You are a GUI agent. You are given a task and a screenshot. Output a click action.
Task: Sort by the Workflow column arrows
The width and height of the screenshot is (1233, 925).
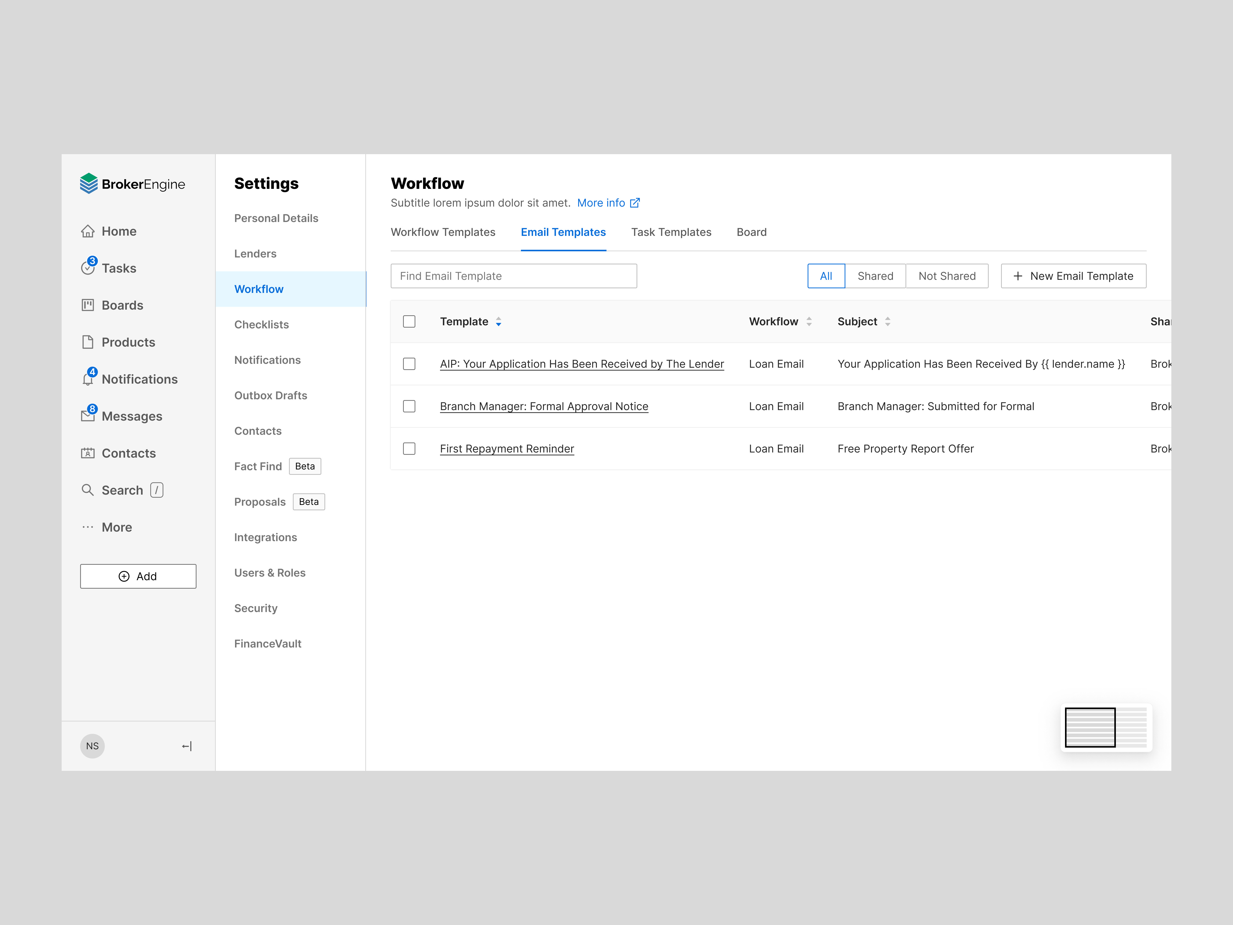(x=809, y=322)
